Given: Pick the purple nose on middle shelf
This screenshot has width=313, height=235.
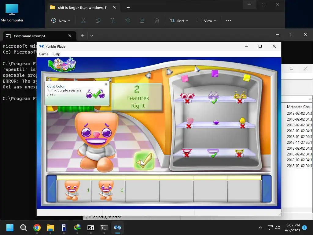Looking at the screenshot, I should pyautogui.click(x=216, y=122).
